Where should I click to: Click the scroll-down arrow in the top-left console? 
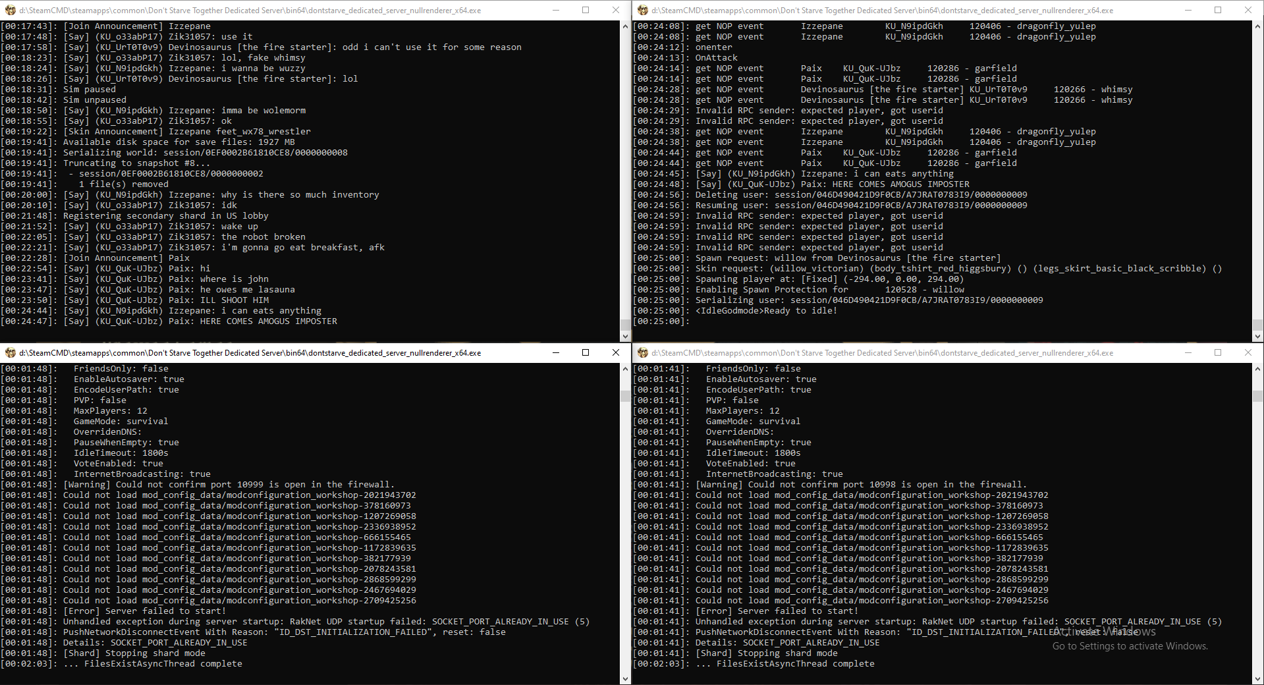pos(626,336)
